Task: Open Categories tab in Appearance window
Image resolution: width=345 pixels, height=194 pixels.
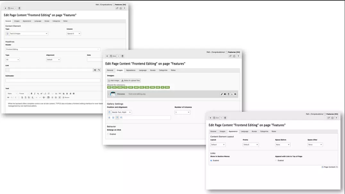Action: [x=264, y=131]
